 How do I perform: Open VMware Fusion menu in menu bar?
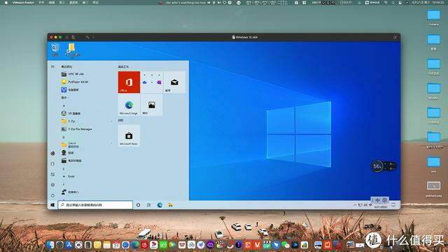tap(23, 2)
